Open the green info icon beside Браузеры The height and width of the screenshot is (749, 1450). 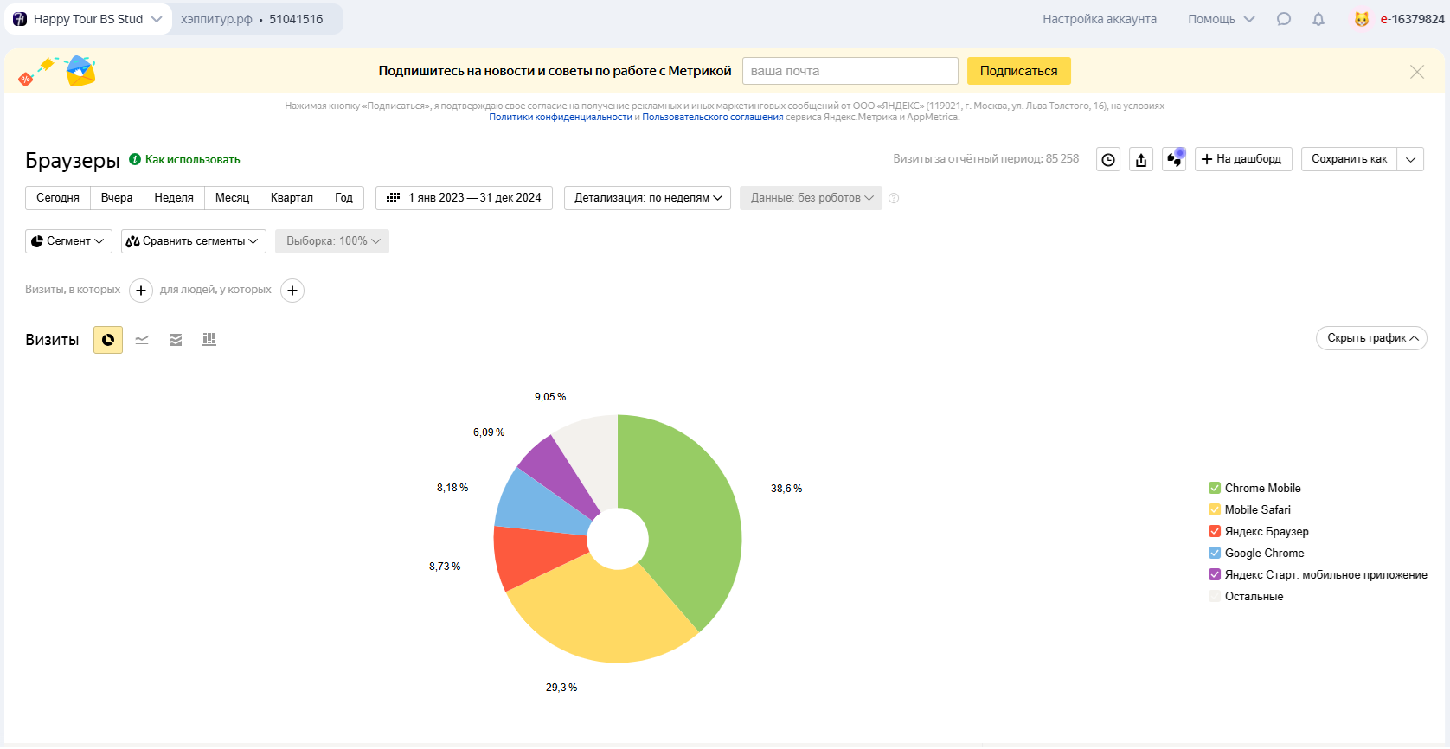[135, 159]
